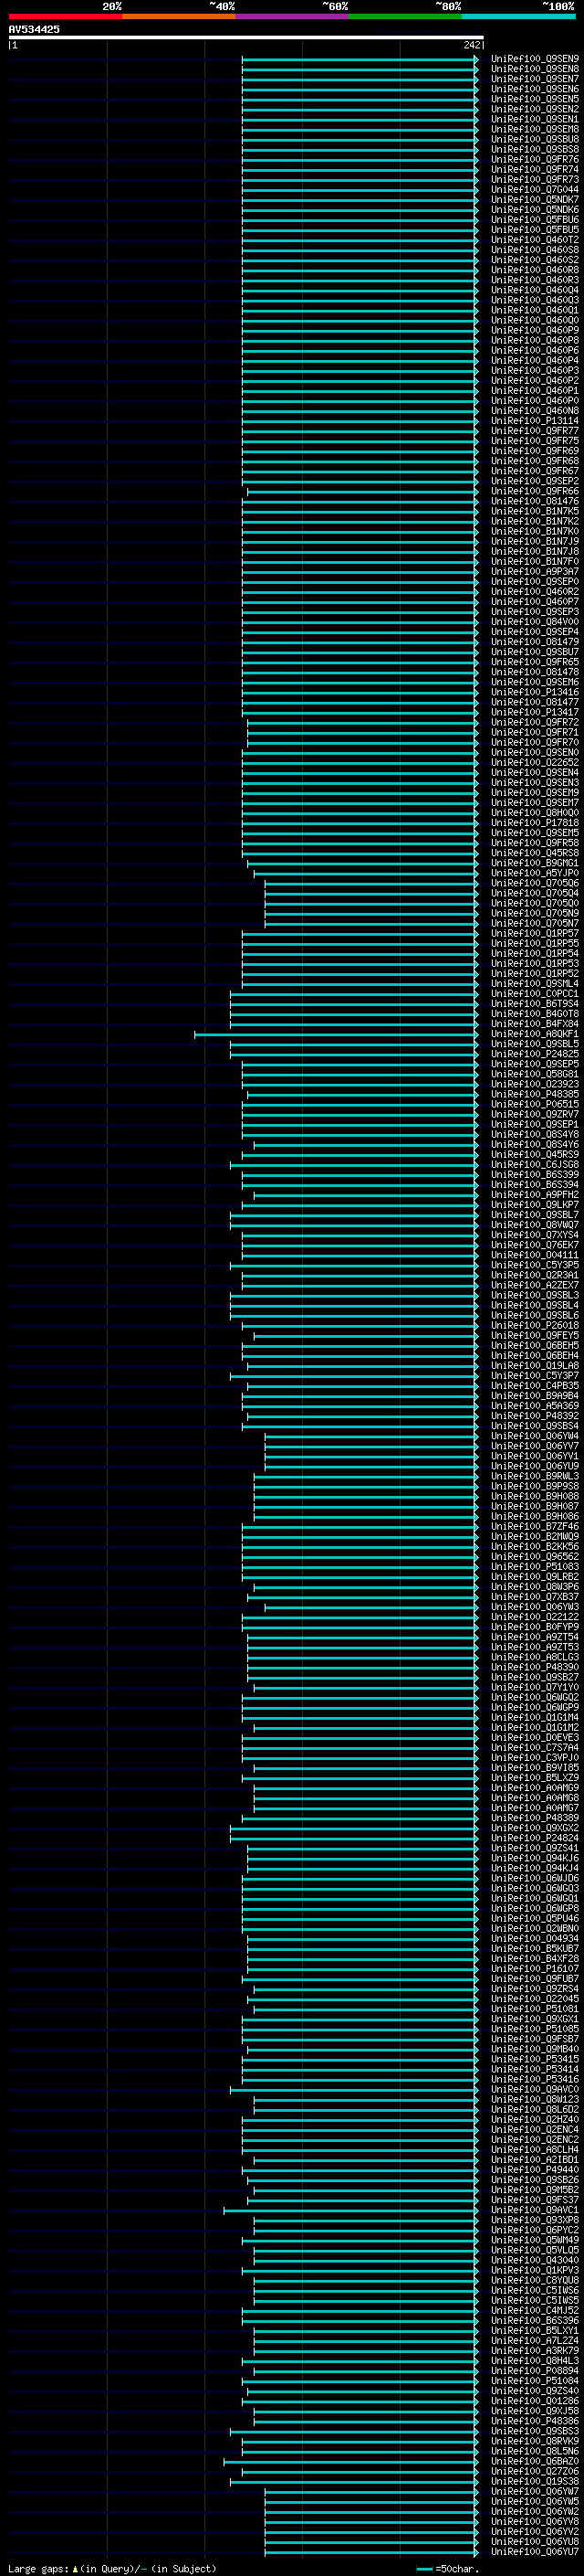Open hit UniRef100_Q9SEN9
This screenshot has width=584, height=2576.
click(x=535, y=59)
